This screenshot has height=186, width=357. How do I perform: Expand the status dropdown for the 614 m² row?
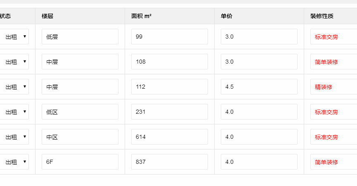coord(14,137)
